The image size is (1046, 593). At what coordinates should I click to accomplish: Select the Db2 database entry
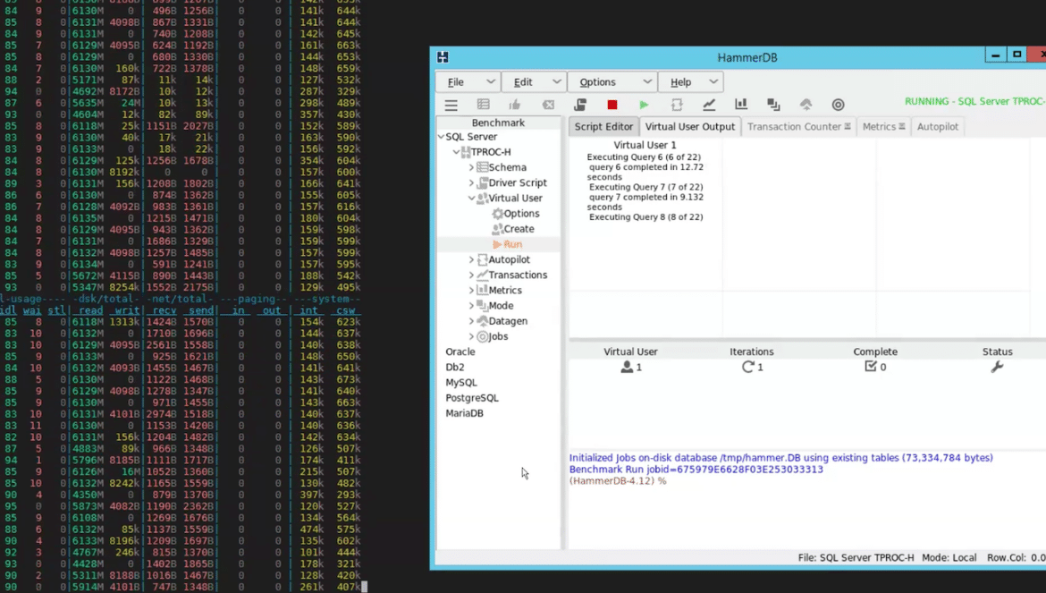point(455,367)
